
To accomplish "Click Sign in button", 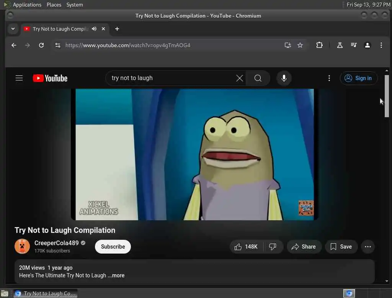I will point(358,78).
